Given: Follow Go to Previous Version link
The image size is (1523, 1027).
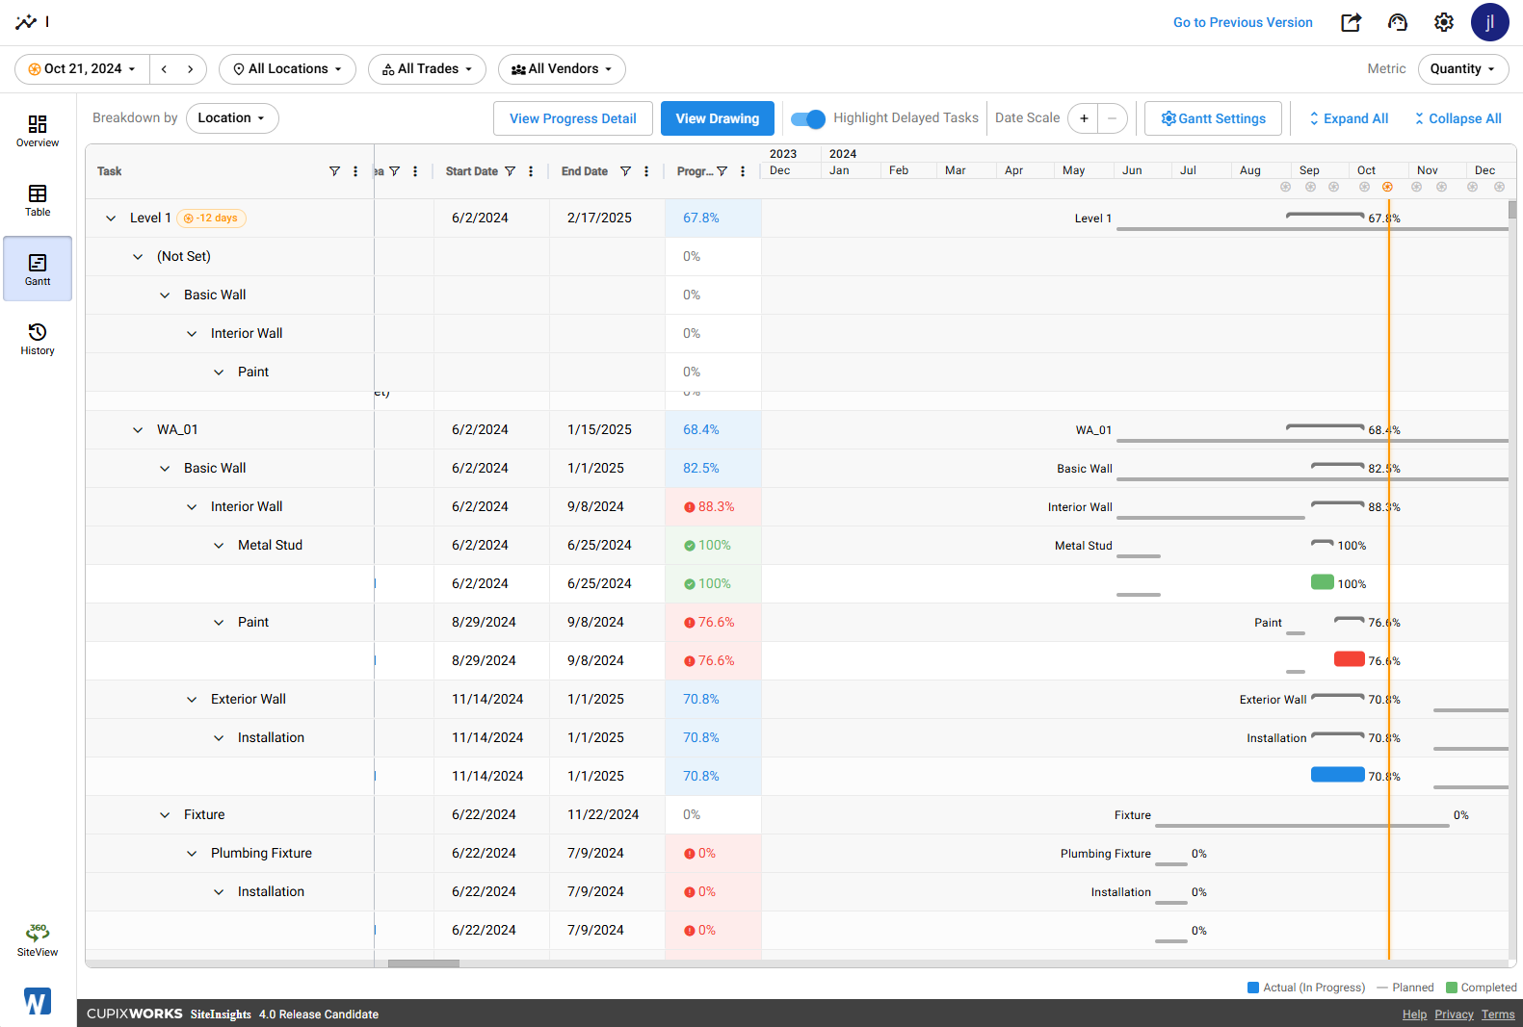Looking at the screenshot, I should click(1243, 22).
